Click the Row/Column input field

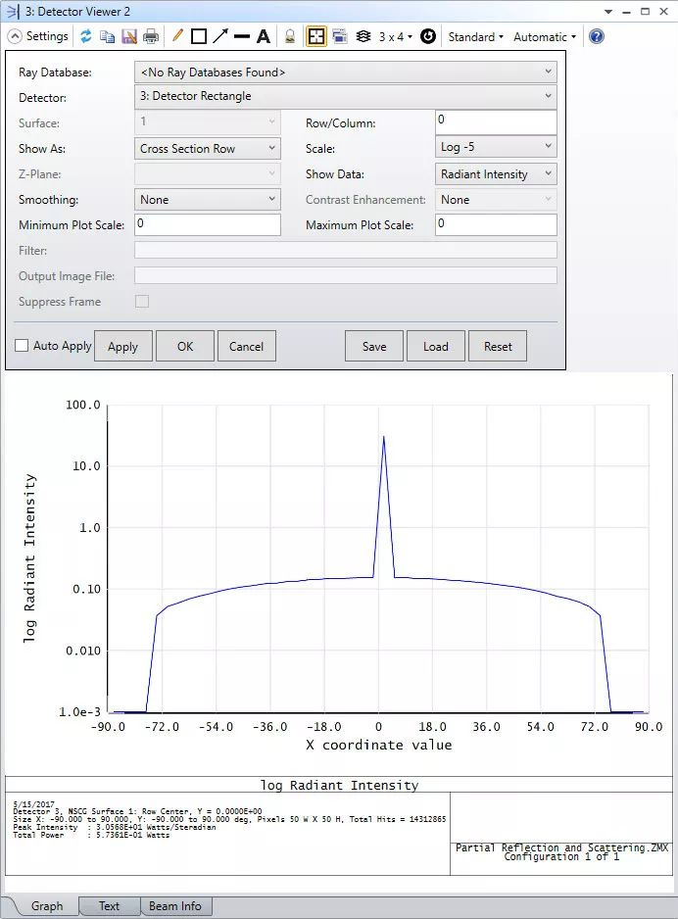496,121
